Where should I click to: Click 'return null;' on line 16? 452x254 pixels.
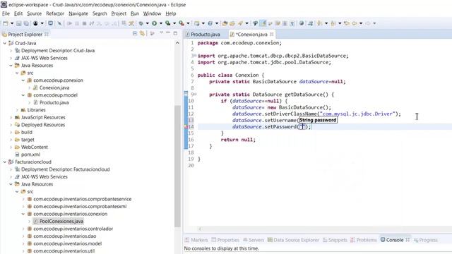[x=238, y=140]
